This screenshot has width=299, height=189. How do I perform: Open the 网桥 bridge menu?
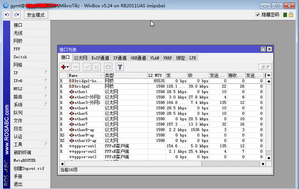[x=30, y=41]
